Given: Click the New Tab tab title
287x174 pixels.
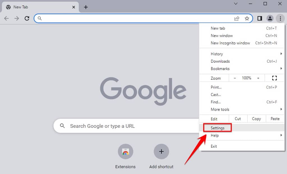Looking at the screenshot, I should (x=21, y=7).
